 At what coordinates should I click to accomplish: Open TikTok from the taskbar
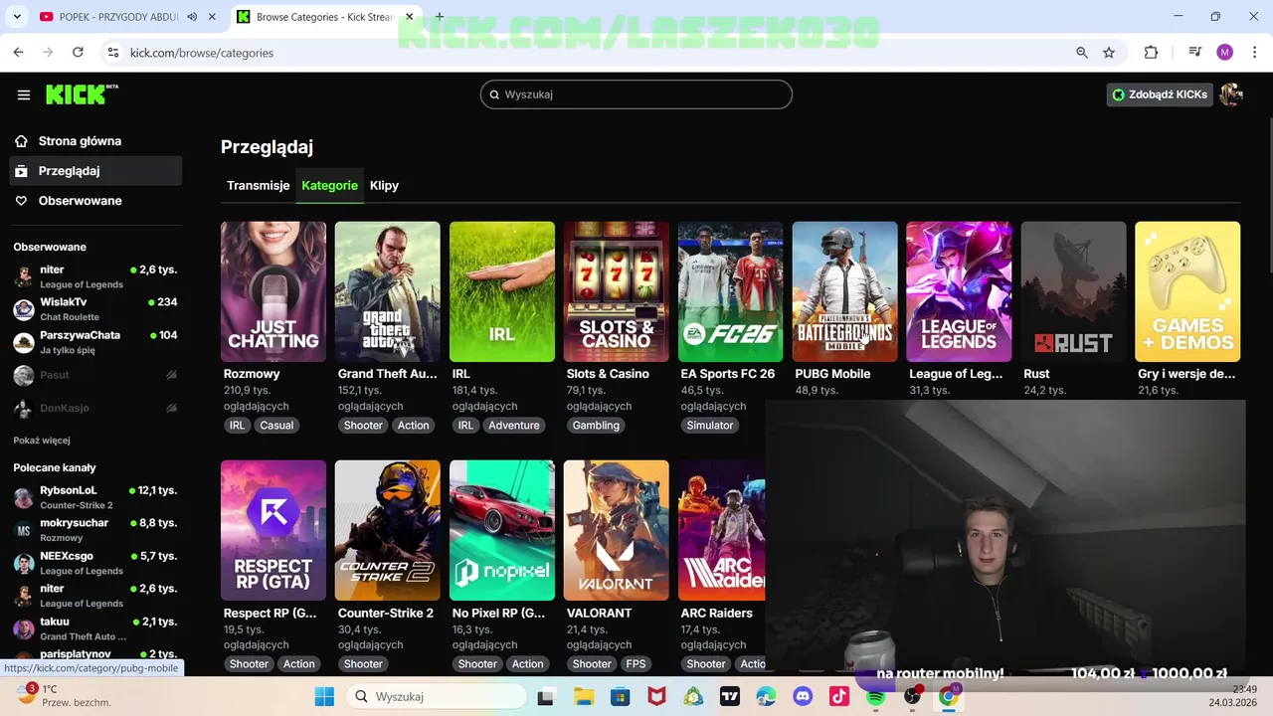coord(839,697)
